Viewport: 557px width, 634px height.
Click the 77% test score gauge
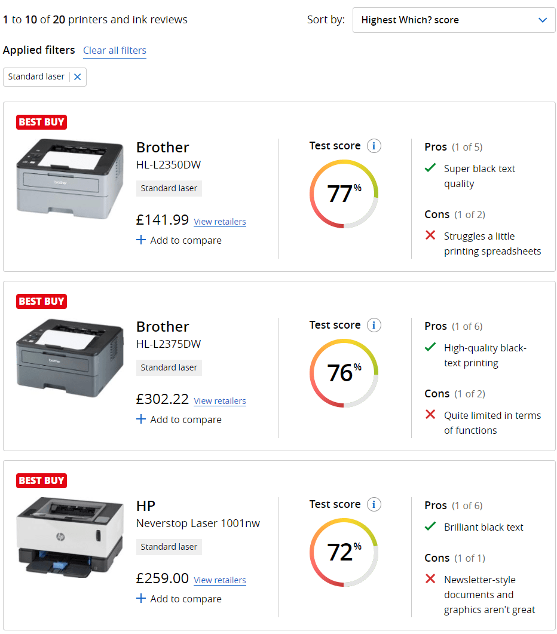(x=344, y=194)
